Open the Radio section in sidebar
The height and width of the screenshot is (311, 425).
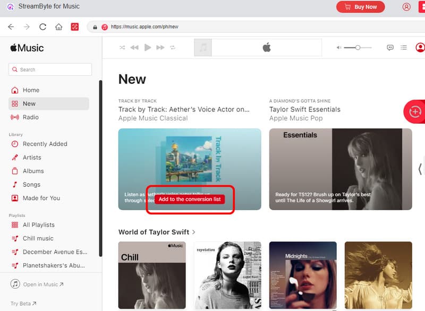[x=30, y=117]
